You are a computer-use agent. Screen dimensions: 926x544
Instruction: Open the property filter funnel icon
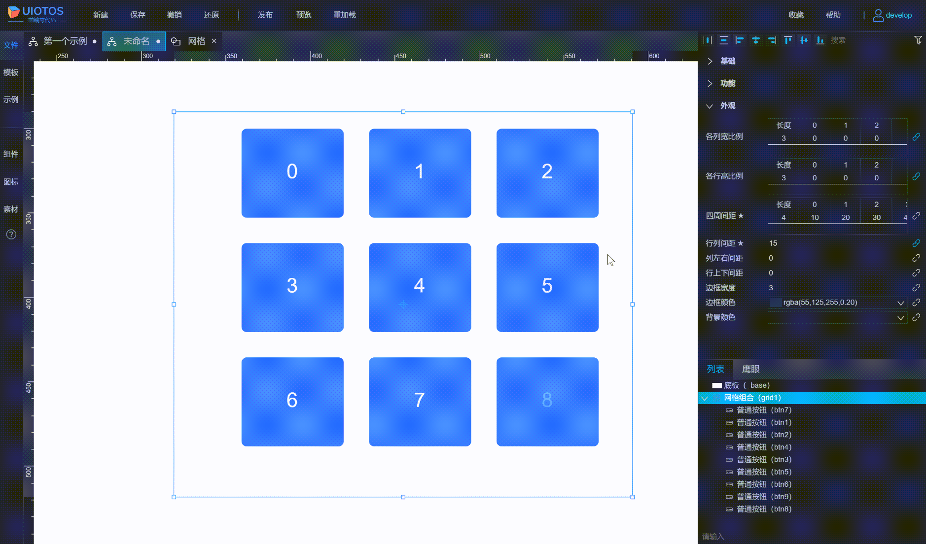tap(918, 40)
